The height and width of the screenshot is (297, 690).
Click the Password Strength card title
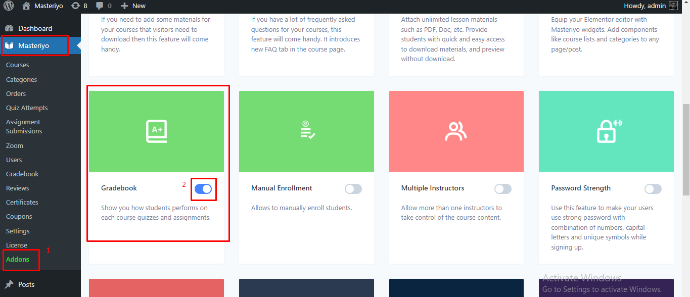coord(581,188)
